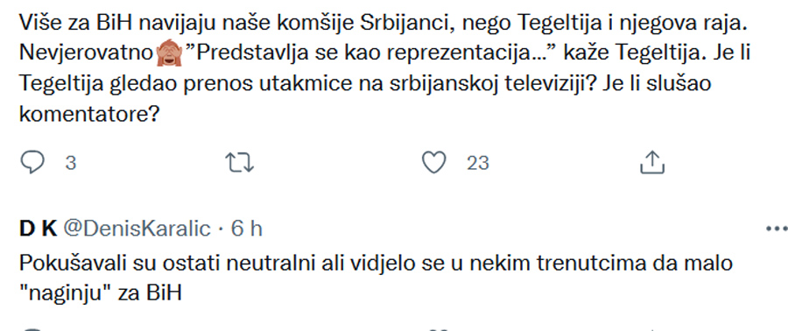Open the D K profile name
788x331 pixels.
coord(38,229)
